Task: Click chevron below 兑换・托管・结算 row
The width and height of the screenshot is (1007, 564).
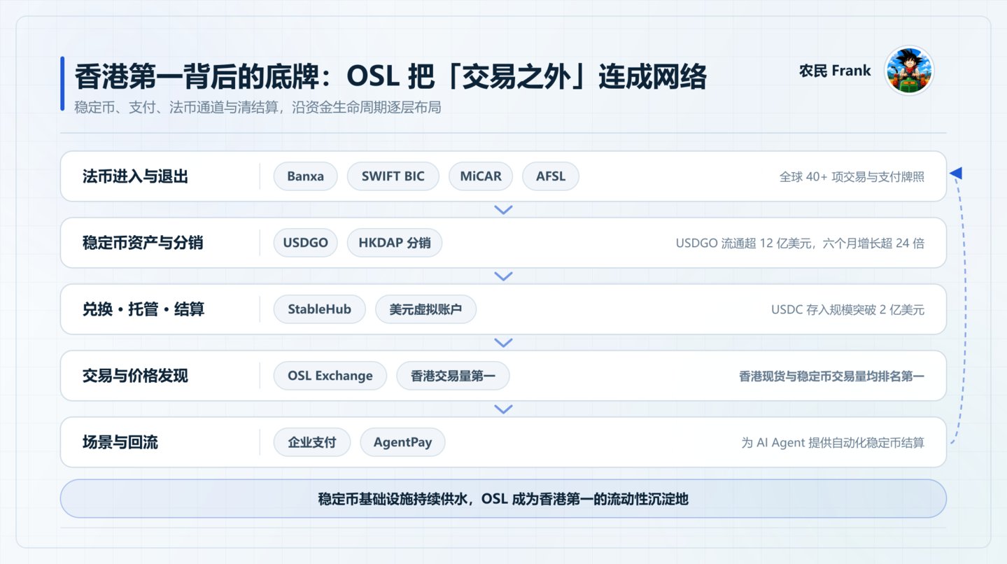Action: (503, 343)
